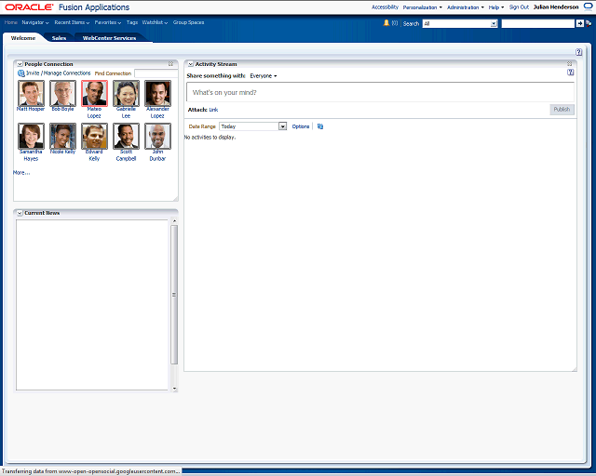Click the refresh icon next to Options
This screenshot has height=476, width=596.
pos(319,126)
